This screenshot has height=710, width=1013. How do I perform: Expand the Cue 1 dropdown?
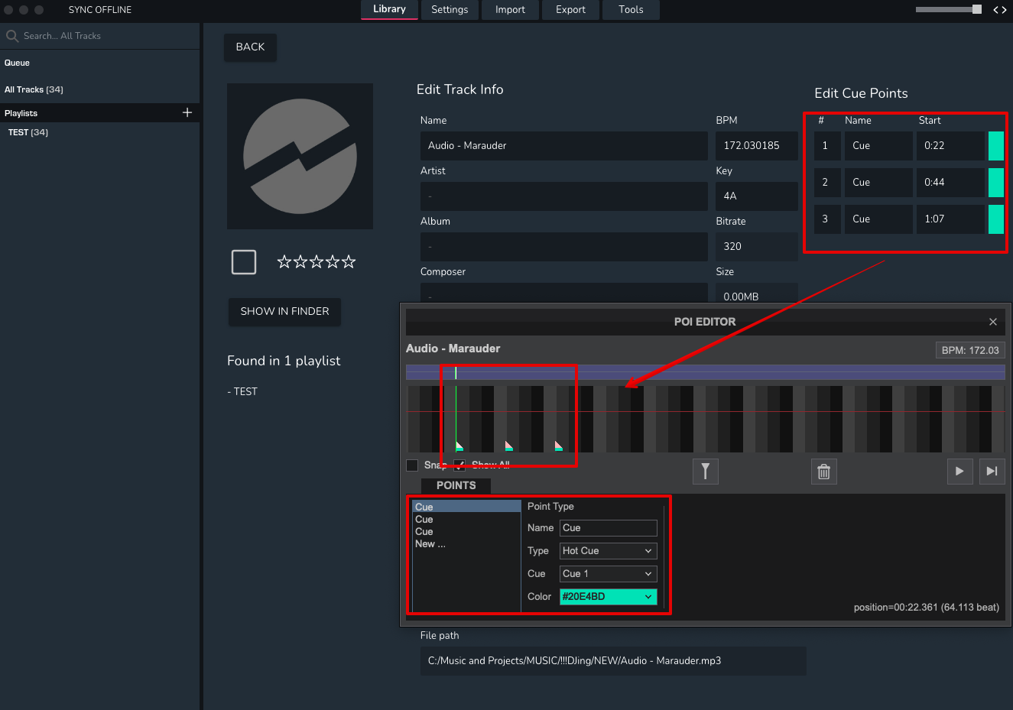coord(608,574)
